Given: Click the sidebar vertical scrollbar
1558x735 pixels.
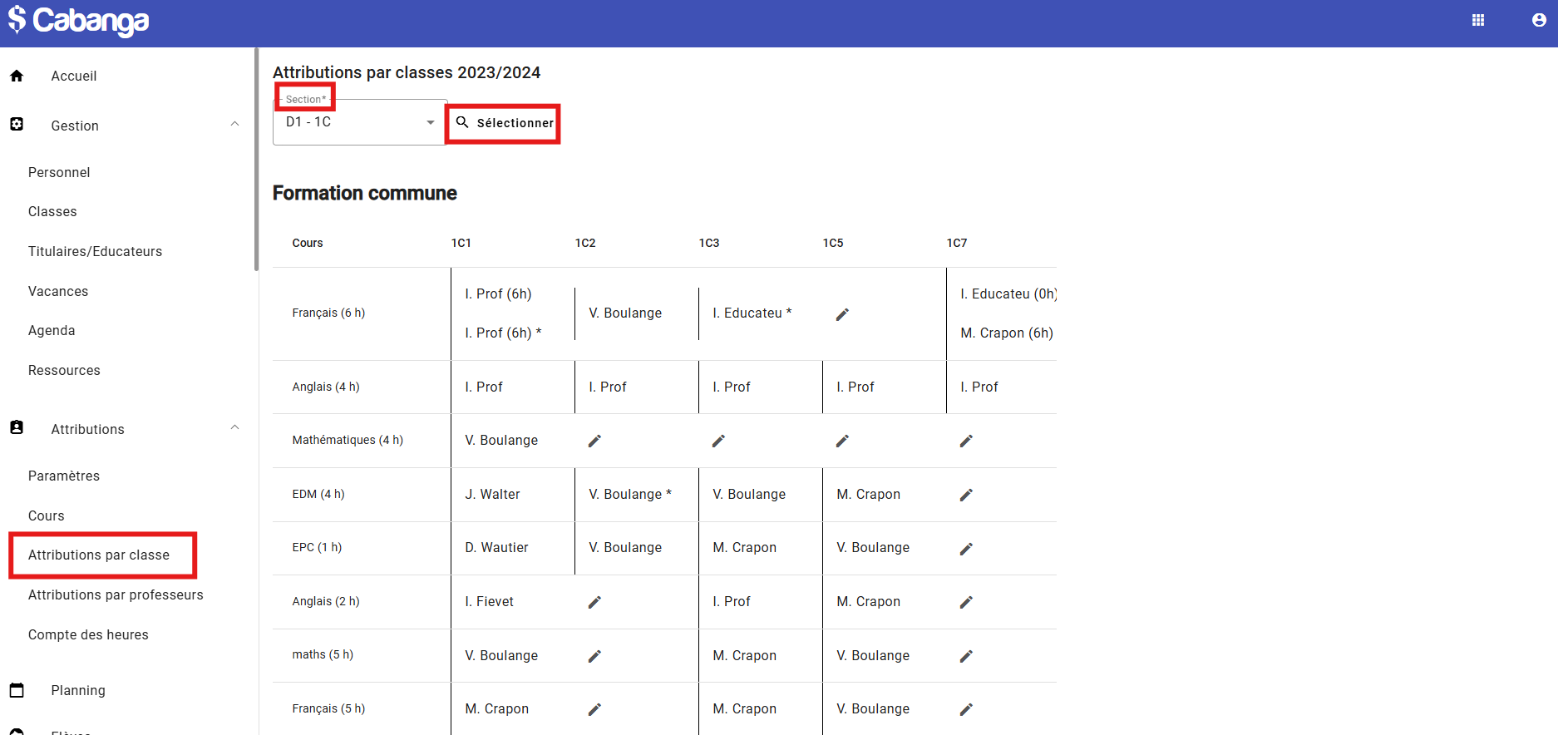Looking at the screenshot, I should (x=256, y=158).
